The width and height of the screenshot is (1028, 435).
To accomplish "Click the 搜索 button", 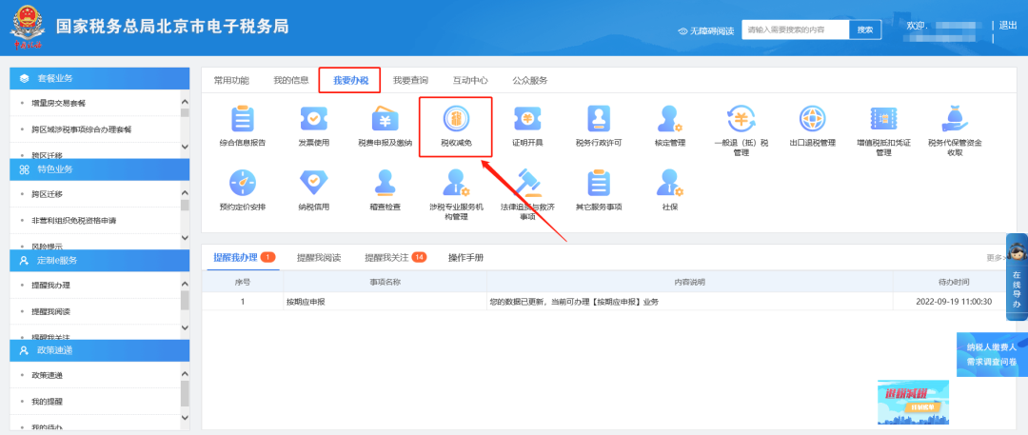I will coord(865,30).
